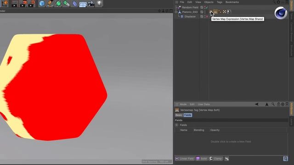Screen dimensions: 294x165
Task: Open Edit Render Settings gear clapperboard icon
Action: [x=31, y=4]
